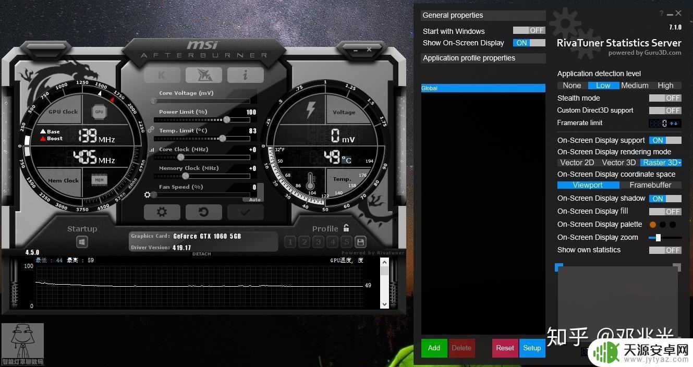Select profile slot 1

(290, 242)
